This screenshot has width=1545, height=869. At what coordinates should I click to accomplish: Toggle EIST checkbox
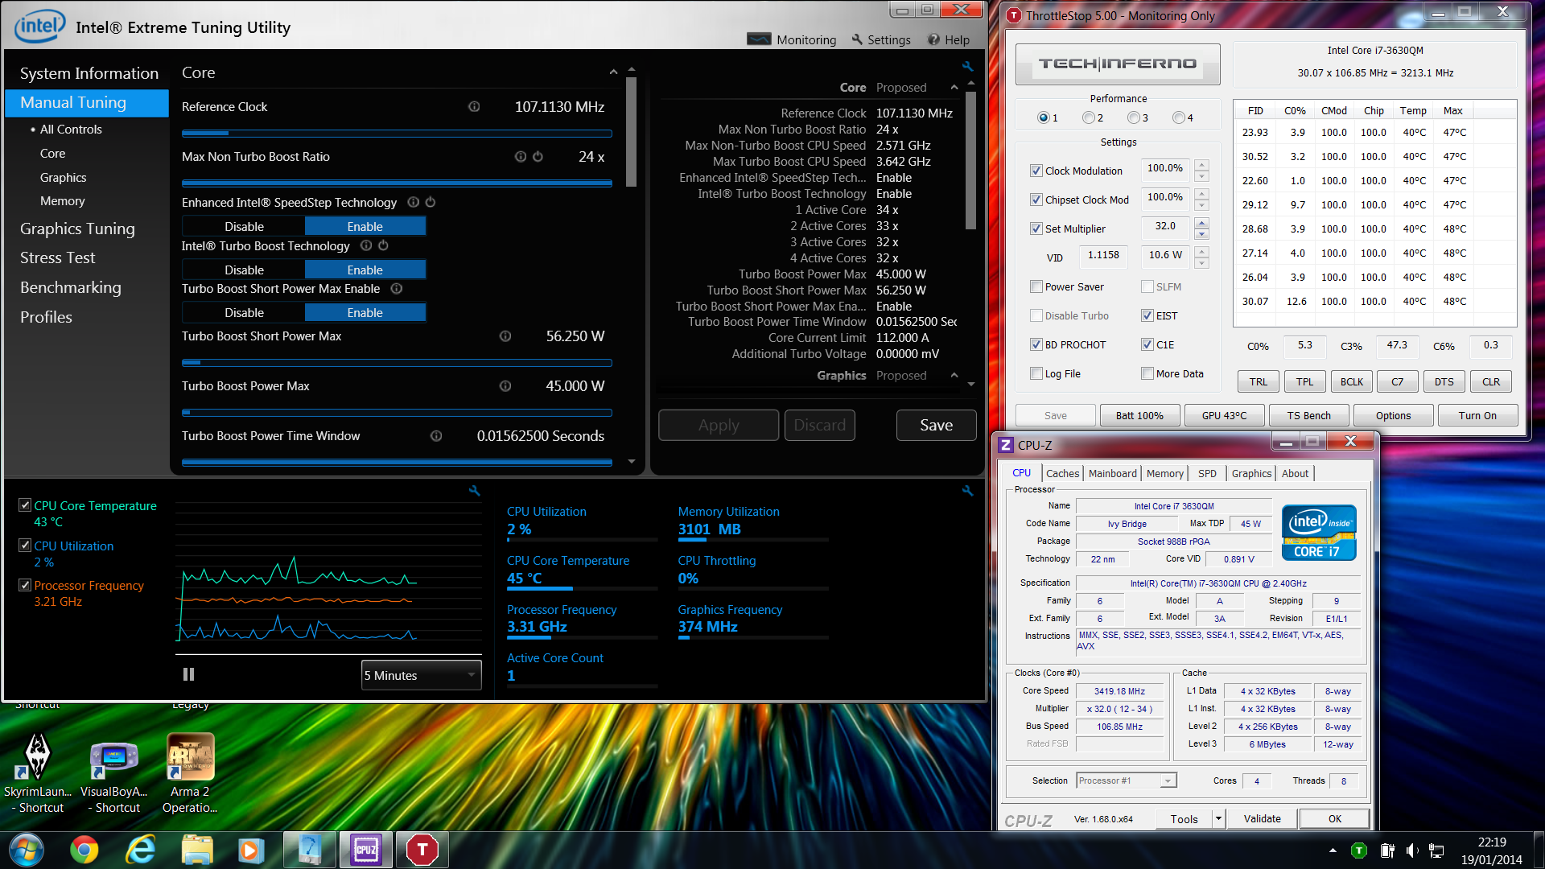coord(1147,315)
